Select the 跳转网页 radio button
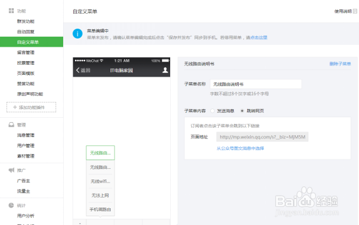359x225 pixels. 242,111
